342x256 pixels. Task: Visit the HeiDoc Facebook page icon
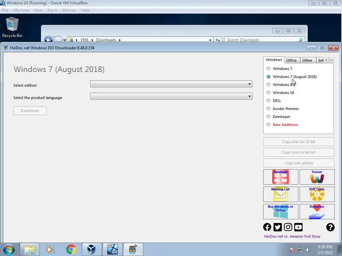click(x=267, y=227)
